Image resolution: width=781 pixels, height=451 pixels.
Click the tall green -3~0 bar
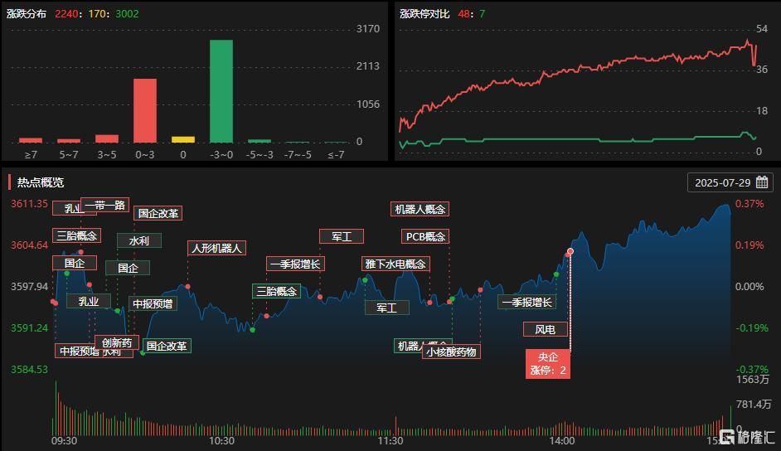pos(221,91)
